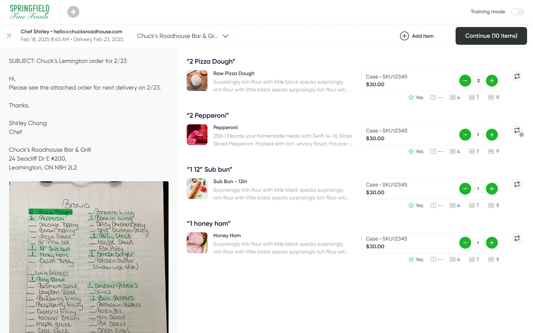Increase Pepperoni quantity
The height and width of the screenshot is (333, 533).
492,135
